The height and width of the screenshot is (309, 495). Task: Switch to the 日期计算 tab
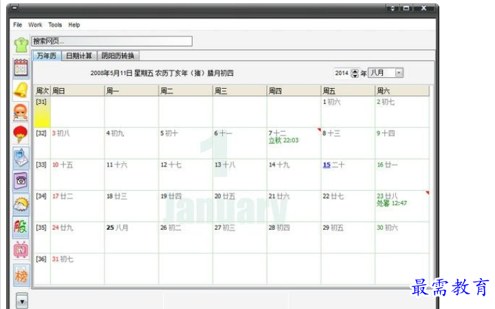pyautogui.click(x=79, y=56)
